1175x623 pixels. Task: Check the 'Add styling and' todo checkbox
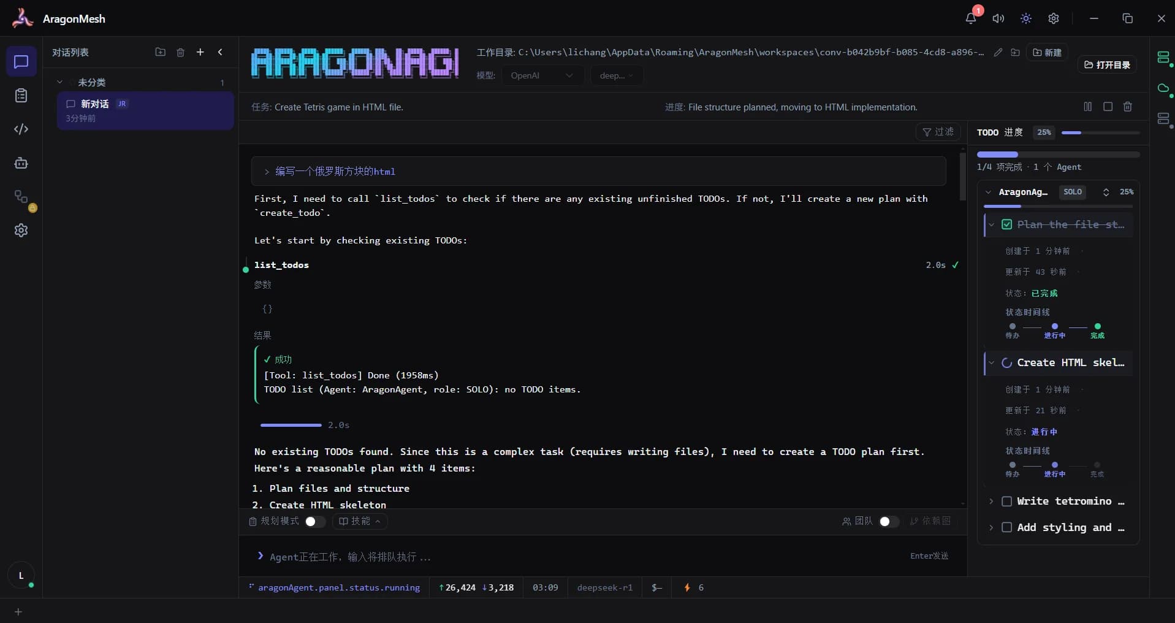pyautogui.click(x=1006, y=527)
